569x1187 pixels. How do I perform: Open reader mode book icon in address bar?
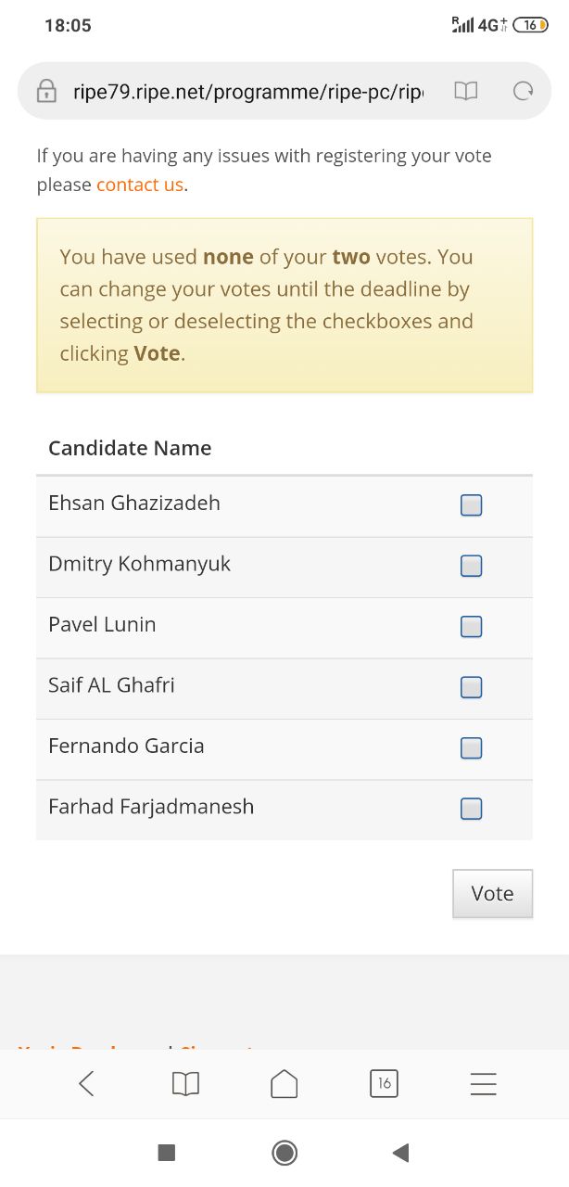[x=465, y=91]
